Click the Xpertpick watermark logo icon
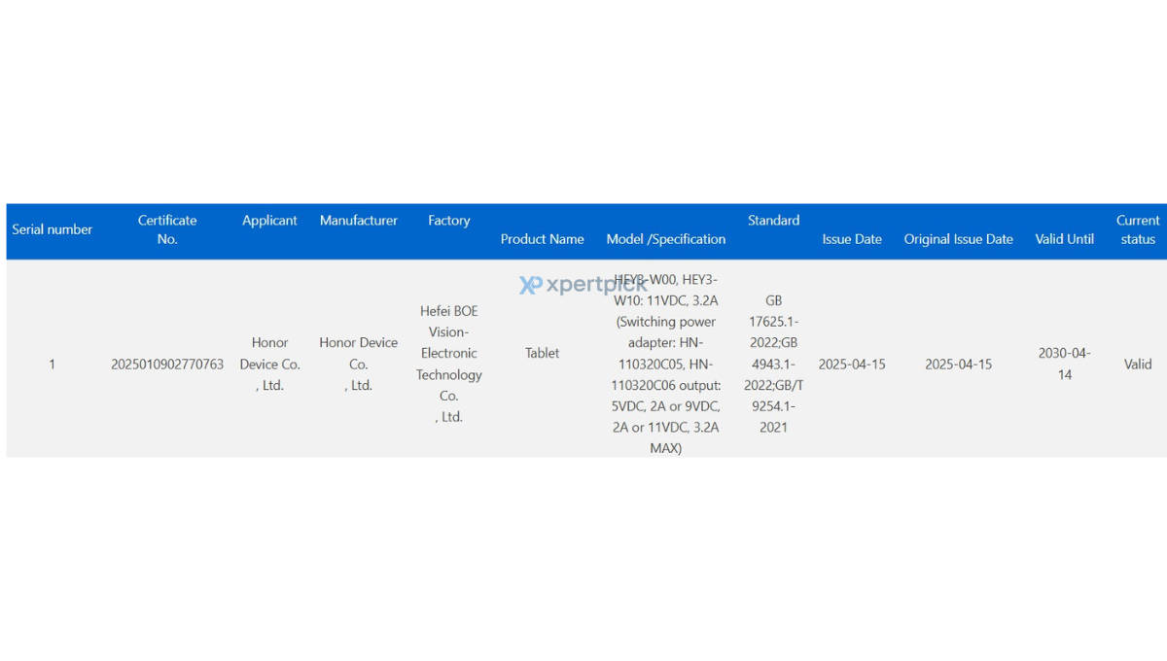The width and height of the screenshot is (1167, 661). click(x=530, y=285)
